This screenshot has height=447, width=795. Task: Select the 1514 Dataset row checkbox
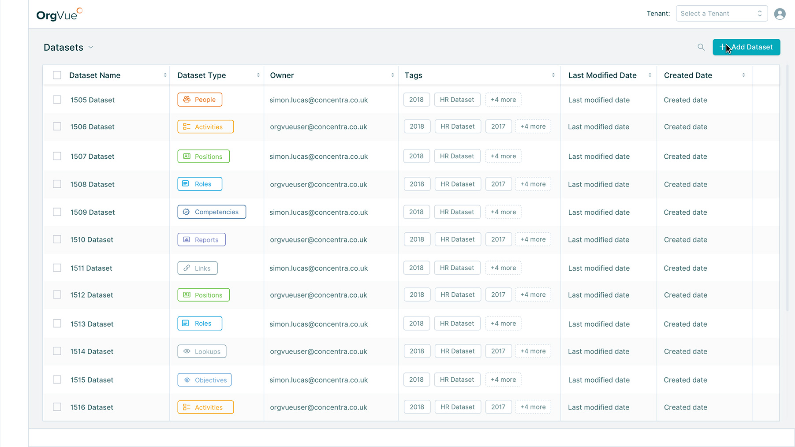pos(57,351)
